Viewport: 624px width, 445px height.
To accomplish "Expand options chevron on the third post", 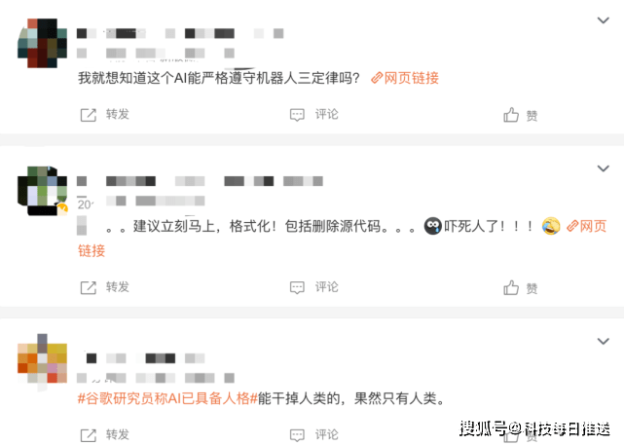I will pyautogui.click(x=604, y=341).
